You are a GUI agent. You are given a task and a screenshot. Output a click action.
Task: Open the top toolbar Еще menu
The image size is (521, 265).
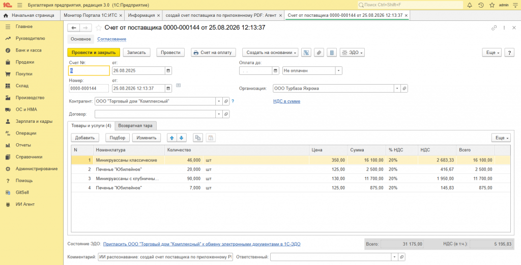click(x=492, y=52)
